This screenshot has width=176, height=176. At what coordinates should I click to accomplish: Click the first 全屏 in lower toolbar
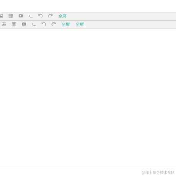[66, 24]
